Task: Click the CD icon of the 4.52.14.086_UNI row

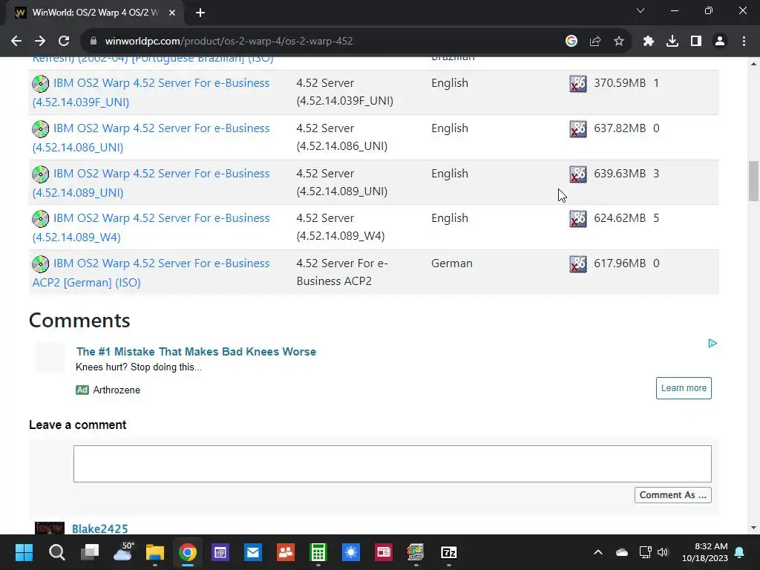Action: pyautogui.click(x=41, y=129)
